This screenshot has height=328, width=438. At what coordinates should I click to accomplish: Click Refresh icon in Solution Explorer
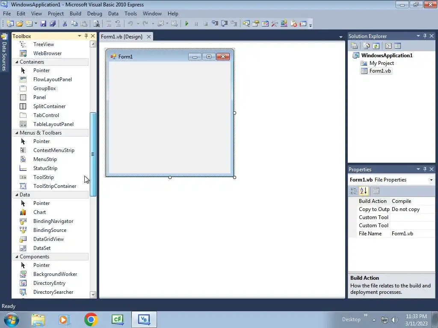376,46
